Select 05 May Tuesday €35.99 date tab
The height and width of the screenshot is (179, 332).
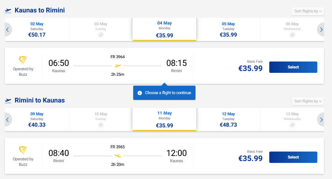coord(228,30)
